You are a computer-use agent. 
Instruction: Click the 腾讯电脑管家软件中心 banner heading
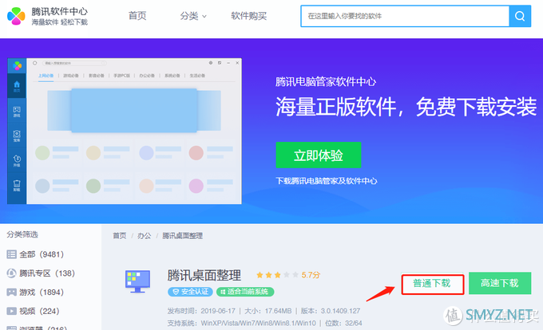point(326,81)
